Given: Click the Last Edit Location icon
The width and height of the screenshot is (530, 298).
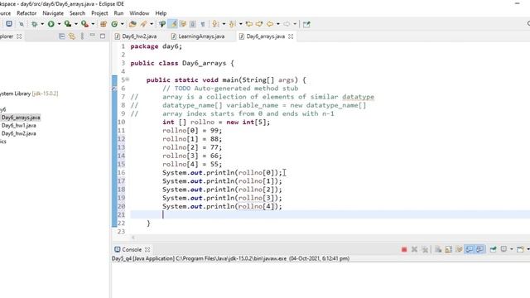Looking at the screenshot, I should point(249,24).
